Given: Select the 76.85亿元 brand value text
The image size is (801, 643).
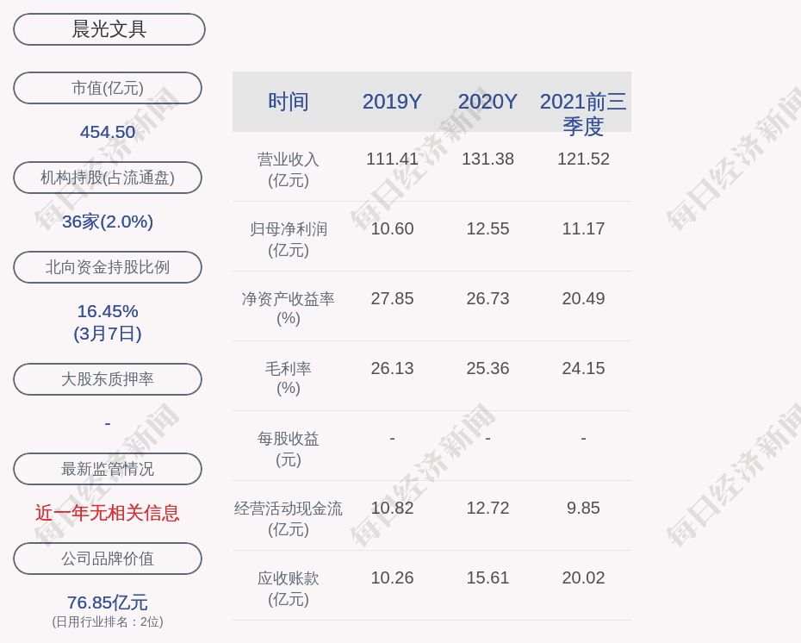Looking at the screenshot, I should pos(108,602).
